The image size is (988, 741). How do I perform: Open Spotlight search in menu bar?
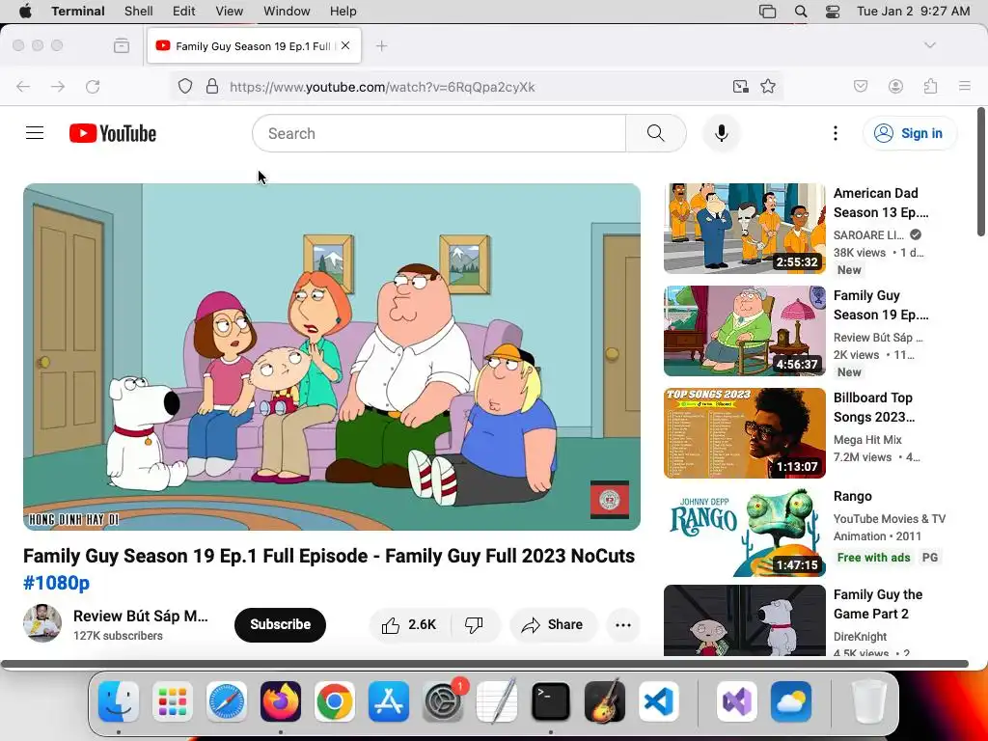point(800,11)
